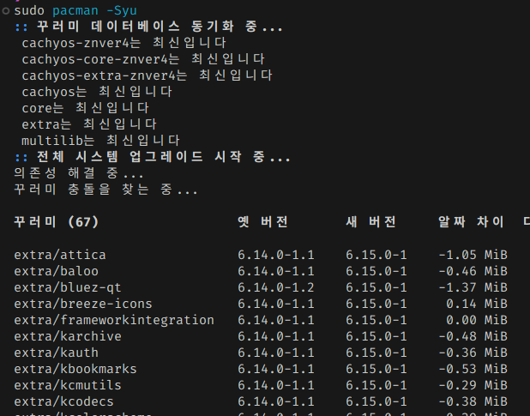The height and width of the screenshot is (416, 530).
Task: Click the "extra/kcodecs" package name
Action: point(63,401)
